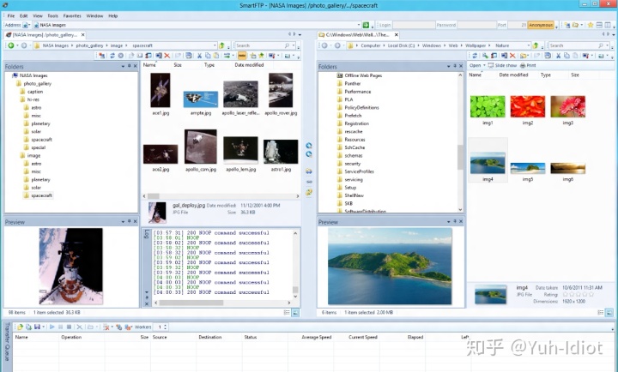Open the Favorites menu
The image size is (618, 372).
click(x=72, y=15)
